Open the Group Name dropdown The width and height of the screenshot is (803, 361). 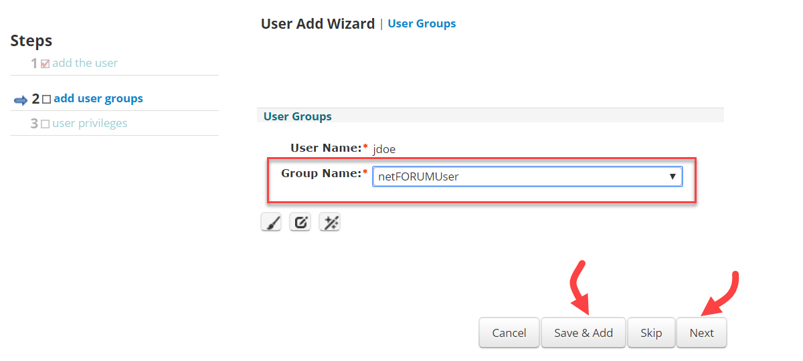(527, 176)
